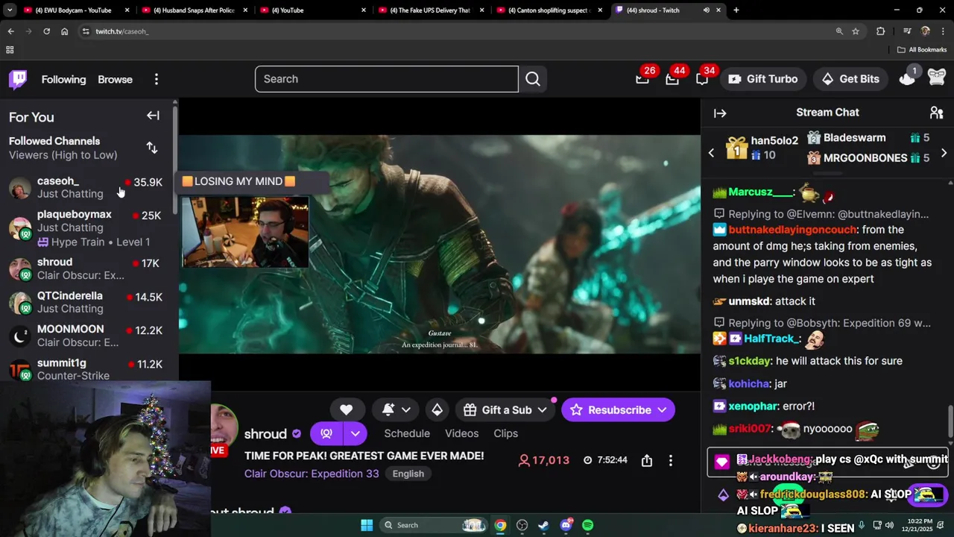Collapse the For You sidebar
The width and height of the screenshot is (954, 537).
[x=153, y=116]
